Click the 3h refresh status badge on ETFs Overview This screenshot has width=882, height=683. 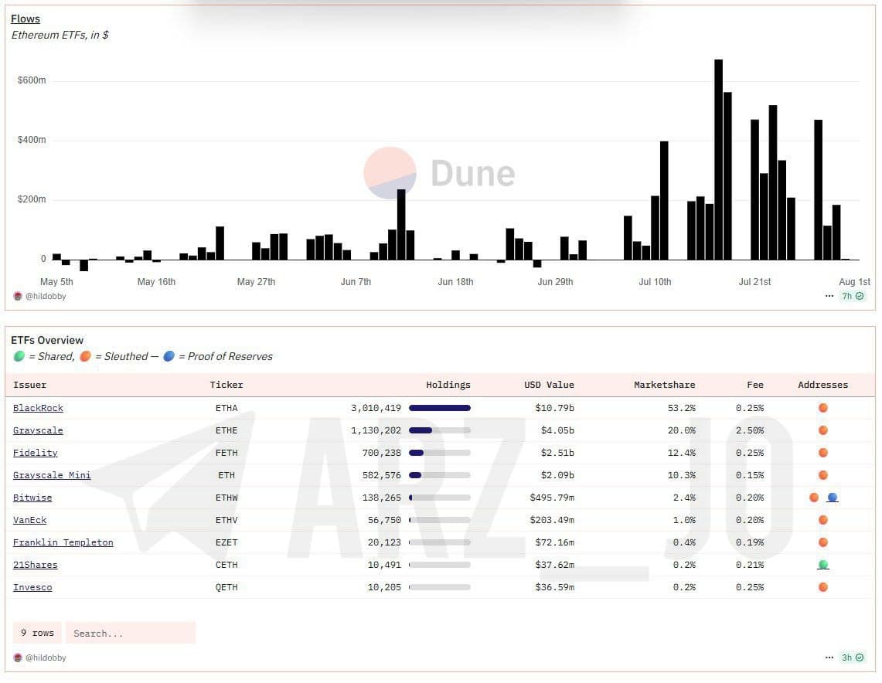click(853, 658)
